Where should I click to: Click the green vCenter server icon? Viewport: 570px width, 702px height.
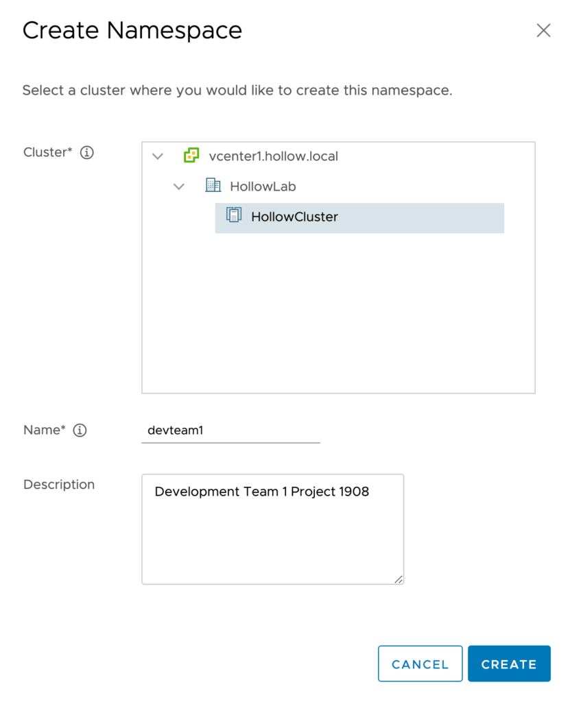click(191, 156)
